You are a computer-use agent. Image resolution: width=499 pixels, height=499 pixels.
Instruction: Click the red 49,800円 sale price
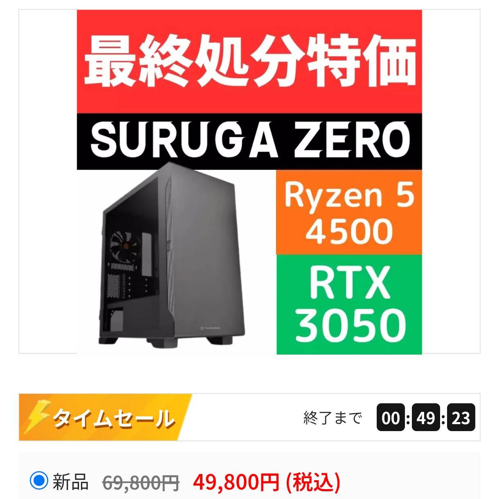coord(236,482)
